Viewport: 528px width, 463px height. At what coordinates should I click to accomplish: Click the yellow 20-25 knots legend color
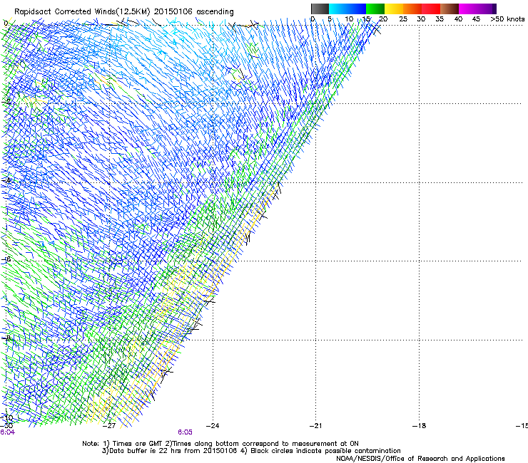[394, 9]
